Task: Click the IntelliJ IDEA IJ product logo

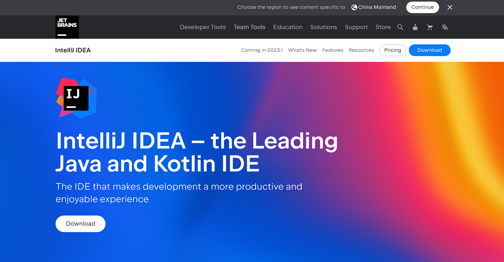Action: point(76,98)
